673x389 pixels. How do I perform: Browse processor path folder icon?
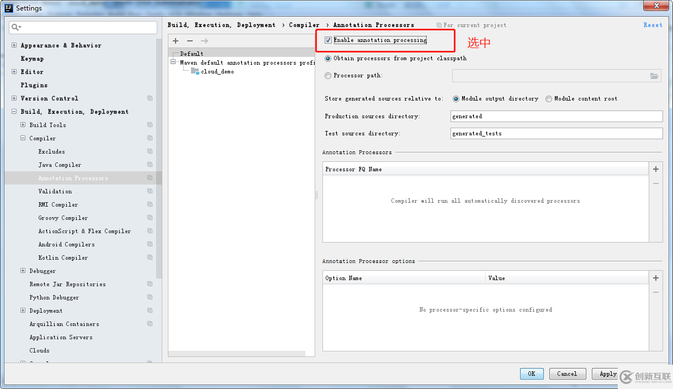pos(654,76)
